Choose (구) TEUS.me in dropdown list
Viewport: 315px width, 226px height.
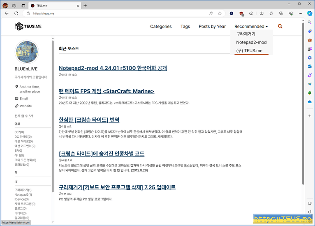pyautogui.click(x=249, y=51)
